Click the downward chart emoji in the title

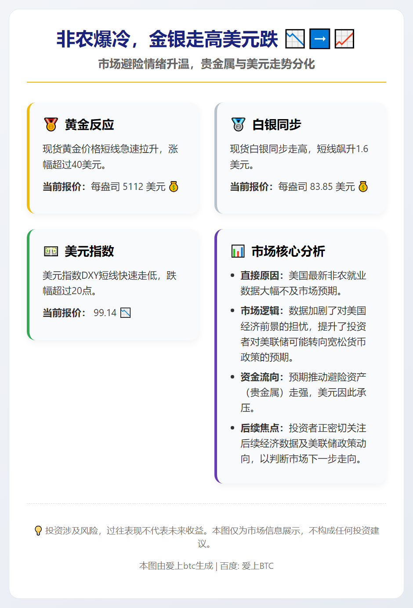point(295,39)
